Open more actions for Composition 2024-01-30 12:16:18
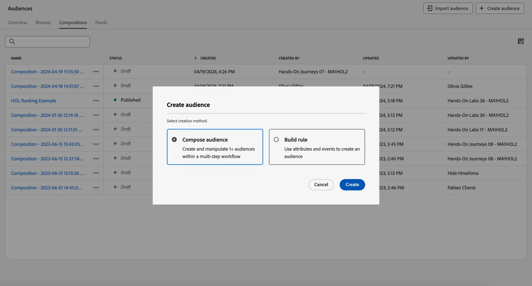The width and height of the screenshot is (532, 286). pos(96,115)
